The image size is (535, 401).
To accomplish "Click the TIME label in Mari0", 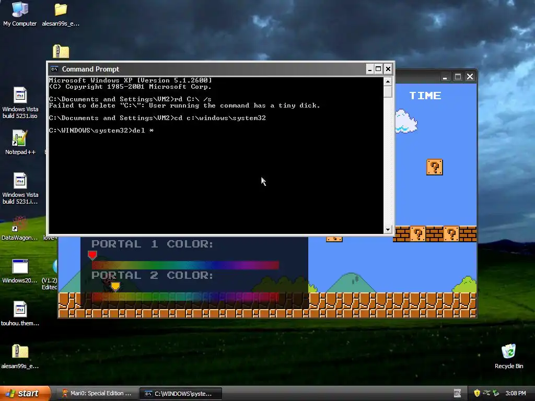I will pos(425,96).
